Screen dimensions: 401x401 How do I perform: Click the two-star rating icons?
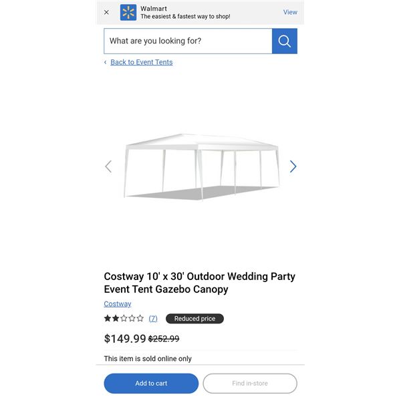[124, 319]
